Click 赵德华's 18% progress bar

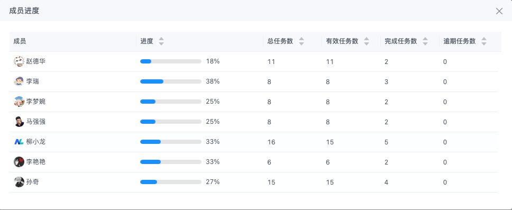[x=171, y=61]
